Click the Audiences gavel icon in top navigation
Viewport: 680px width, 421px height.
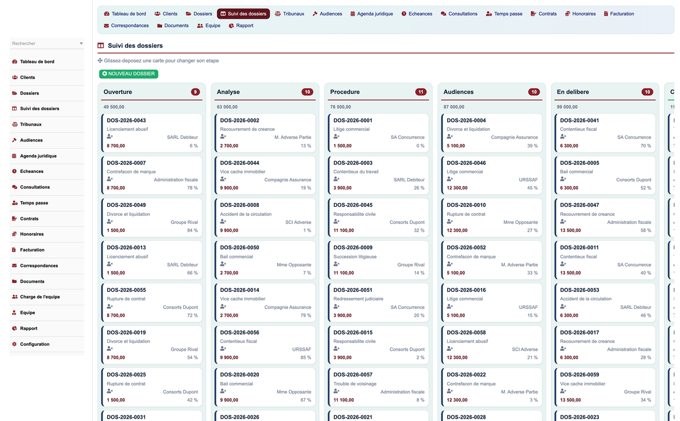point(315,14)
